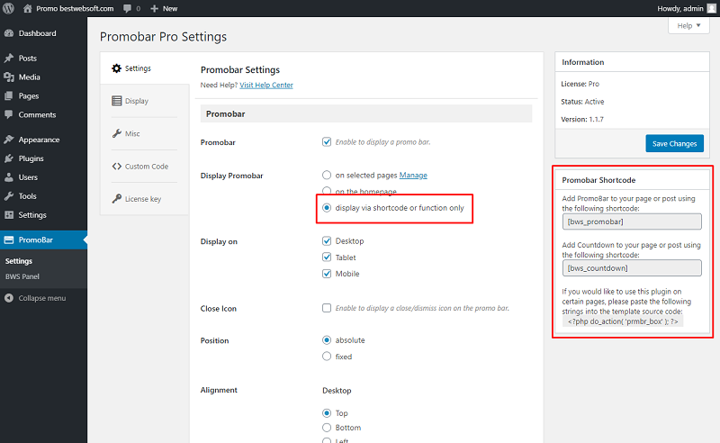720x443 pixels.
Task: Click the Comments bubble icon in sidebar
Action: coord(9,114)
